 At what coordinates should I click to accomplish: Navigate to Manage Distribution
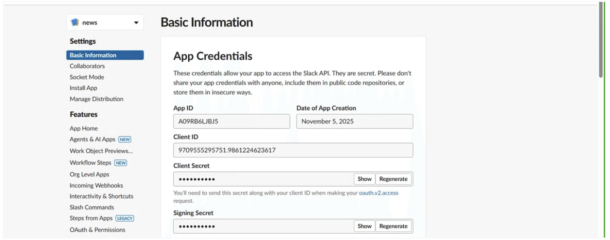coord(96,99)
